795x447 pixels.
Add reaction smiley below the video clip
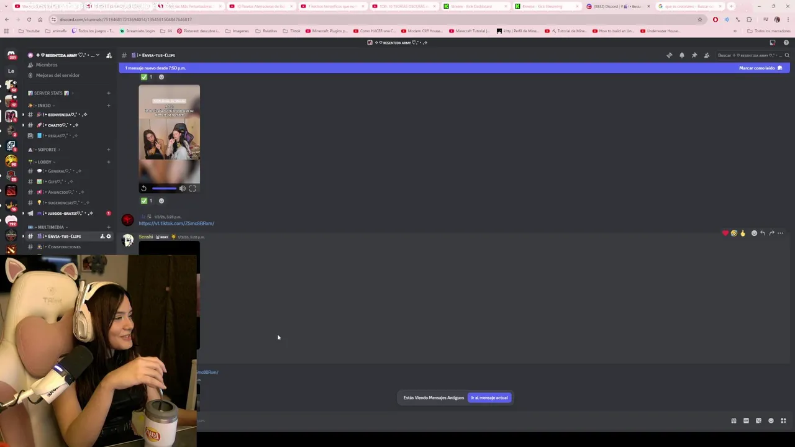coord(161,201)
